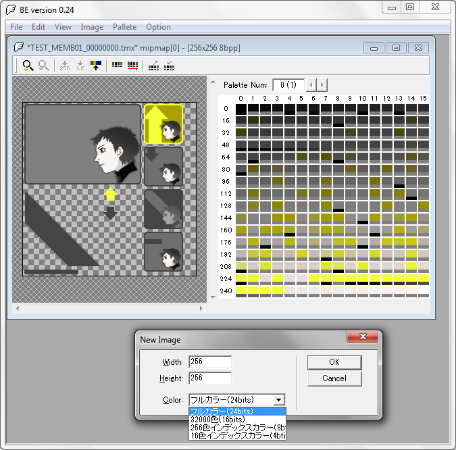
Task: Click the zoom out magnifier icon
Action: pyautogui.click(x=44, y=66)
